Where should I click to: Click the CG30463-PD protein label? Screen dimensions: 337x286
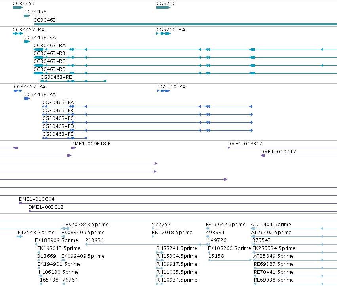(x=58, y=126)
